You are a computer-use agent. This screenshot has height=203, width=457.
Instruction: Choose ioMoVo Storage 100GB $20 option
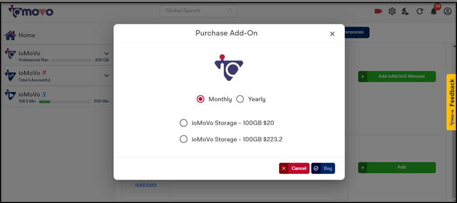click(183, 123)
